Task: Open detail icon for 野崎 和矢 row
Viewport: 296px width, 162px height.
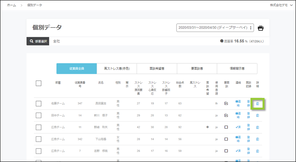Action: (x=257, y=127)
